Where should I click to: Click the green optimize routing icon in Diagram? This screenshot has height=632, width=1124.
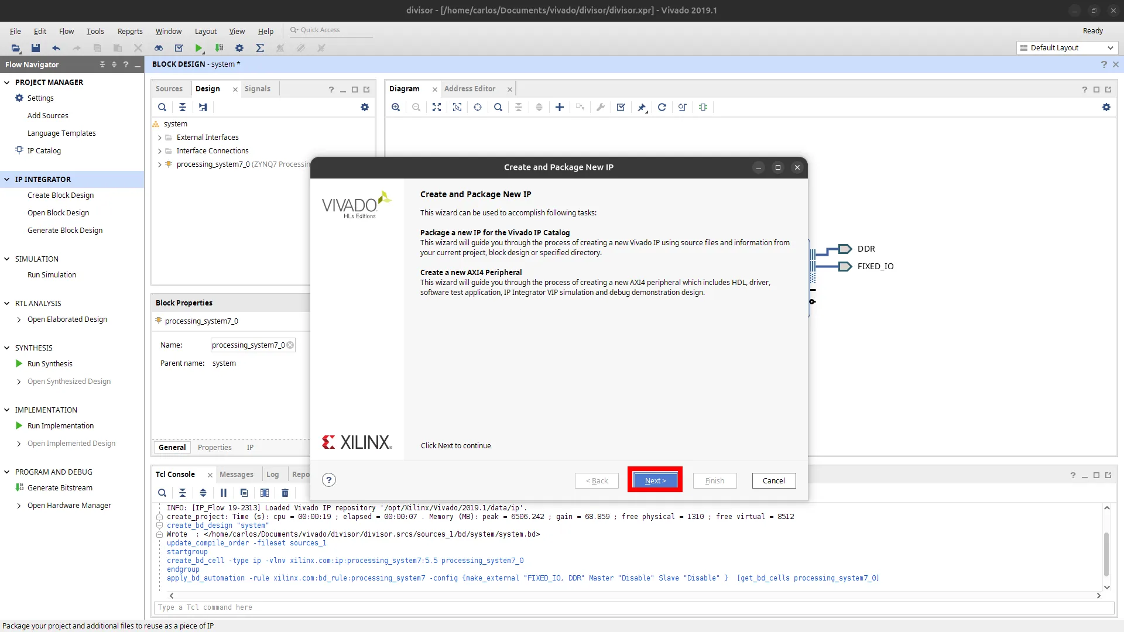tap(703, 107)
